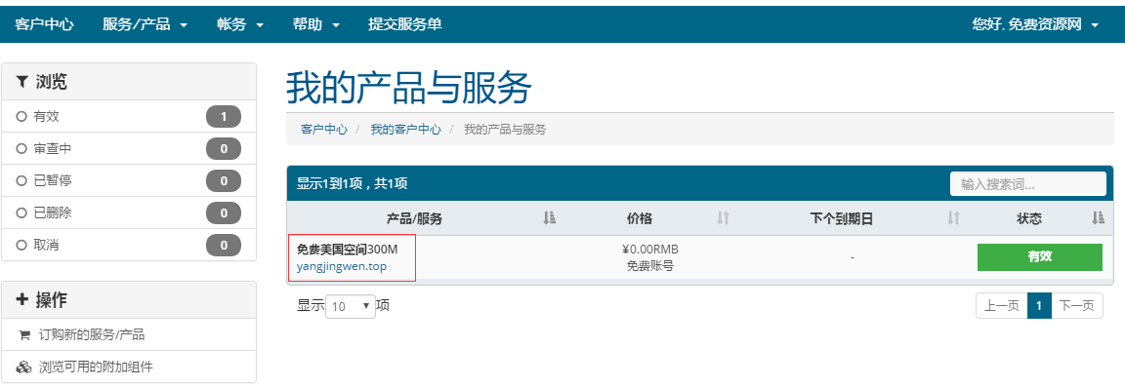Sort by 状态 column sort icon
Viewport: 1125px width, 387px height.
tap(1098, 218)
